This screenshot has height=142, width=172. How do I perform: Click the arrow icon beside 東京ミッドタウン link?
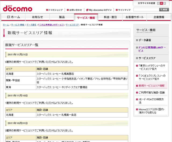coord(137,66)
